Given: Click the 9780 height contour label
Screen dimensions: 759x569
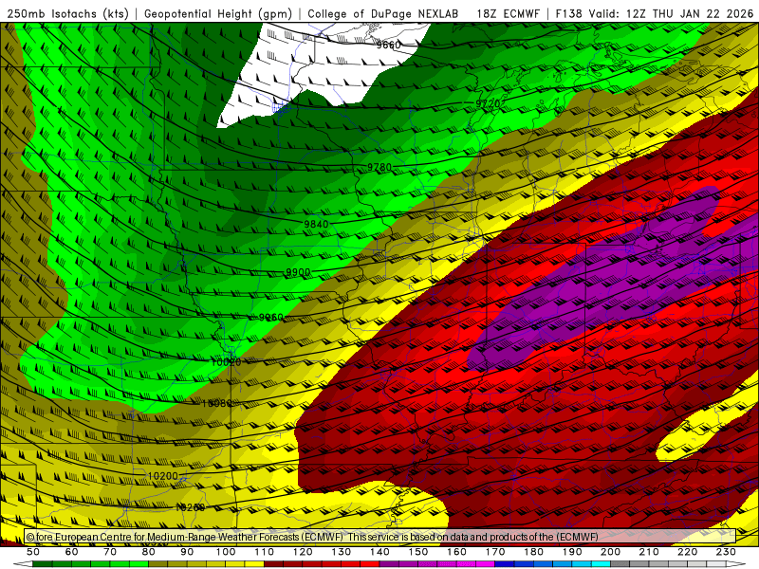Looking at the screenshot, I should pyautogui.click(x=379, y=167).
